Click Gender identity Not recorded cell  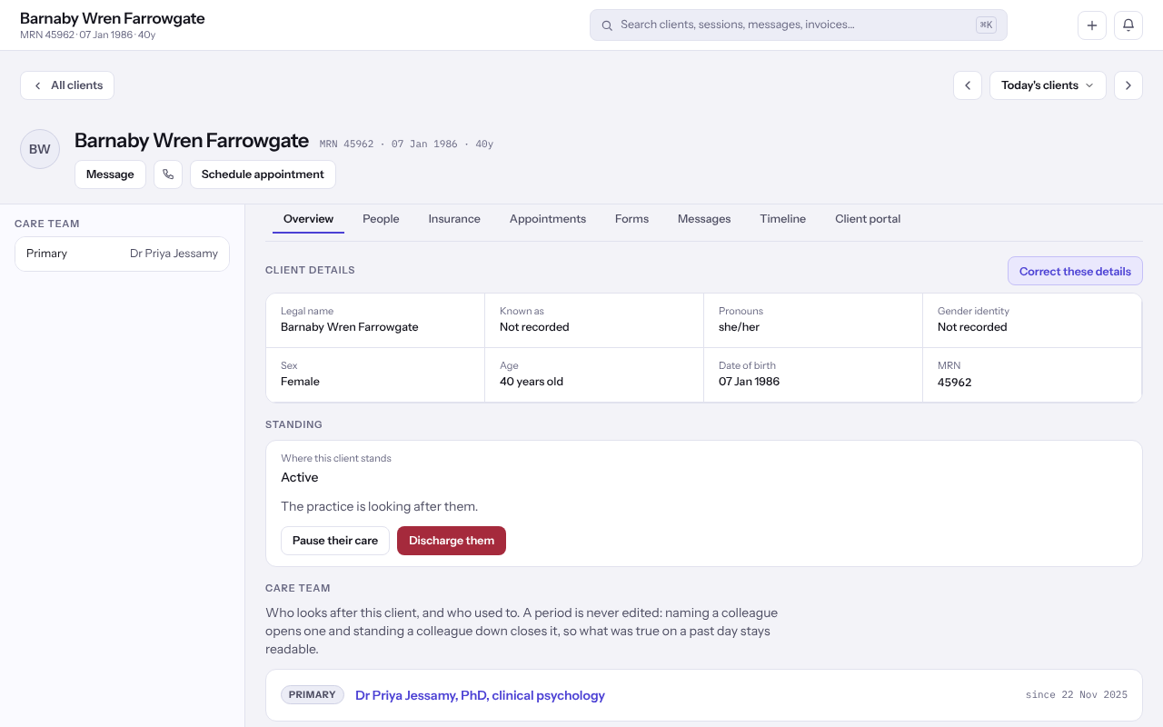point(1032,320)
